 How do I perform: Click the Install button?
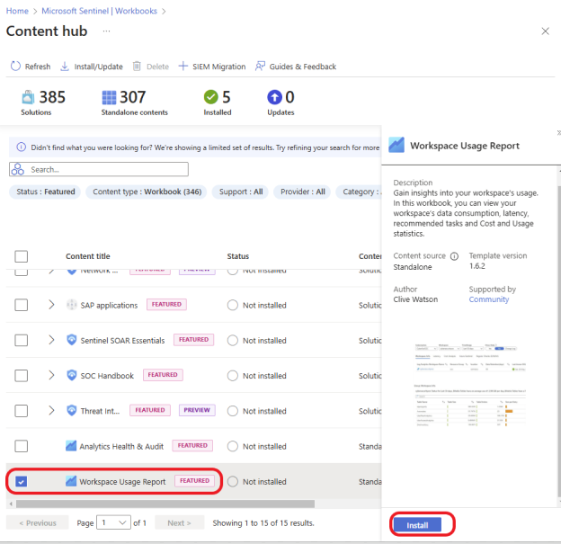coord(417,525)
